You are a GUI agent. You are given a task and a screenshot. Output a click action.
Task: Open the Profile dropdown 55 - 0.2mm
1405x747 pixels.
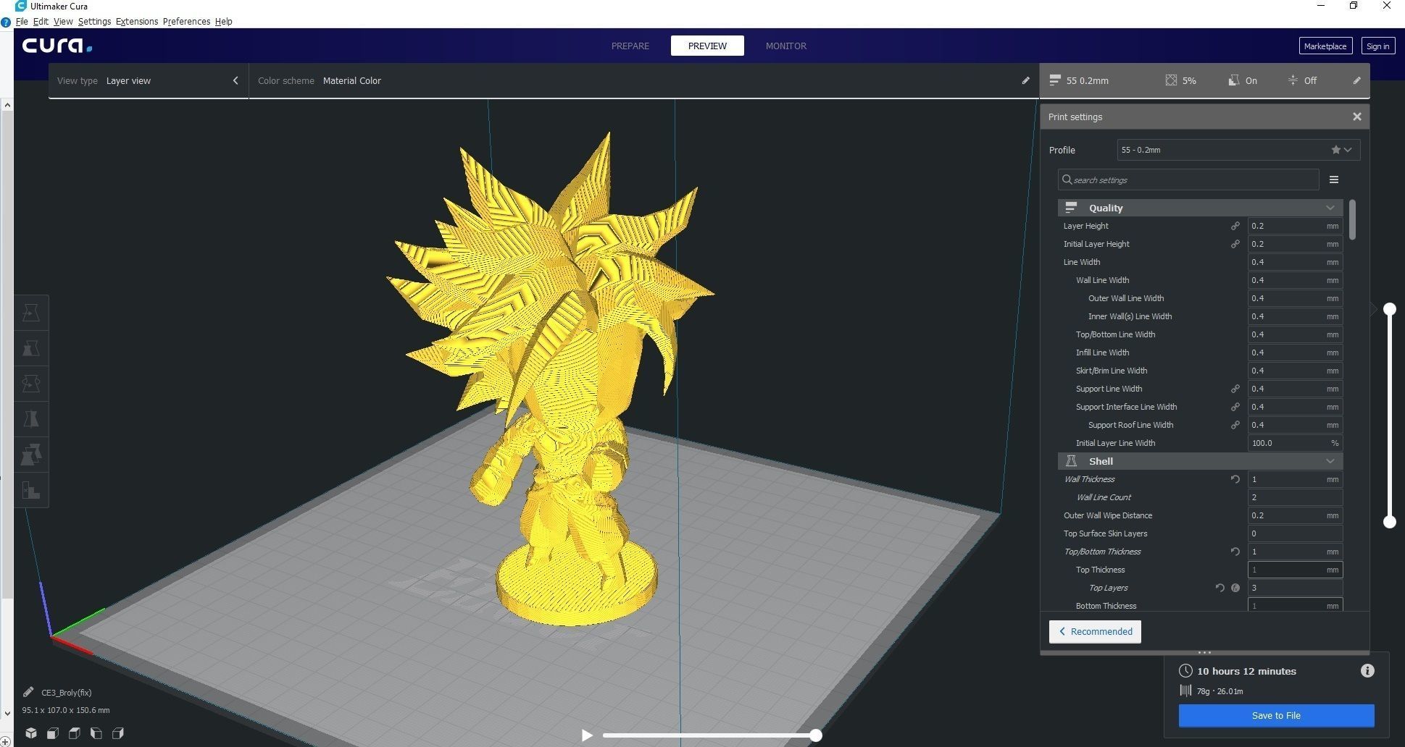pyautogui.click(x=1238, y=150)
